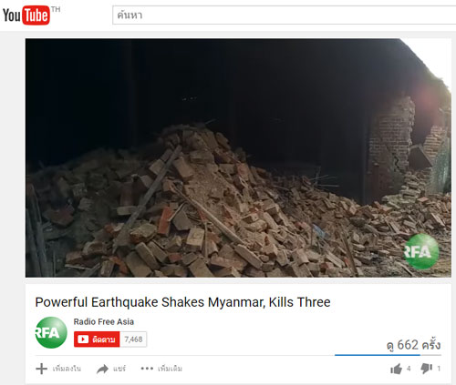
Task: Click the earthquake rubble video player
Action: point(238,157)
